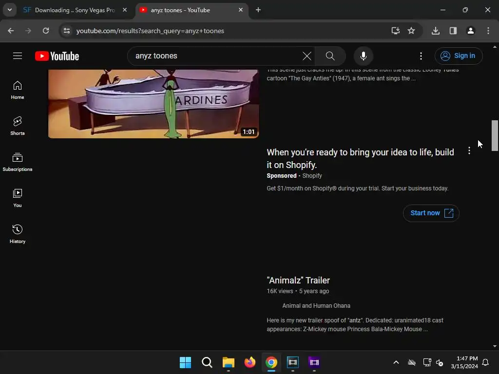Image resolution: width=499 pixels, height=374 pixels.
Task: Toggle Chrome side panel
Action: [x=453, y=31]
